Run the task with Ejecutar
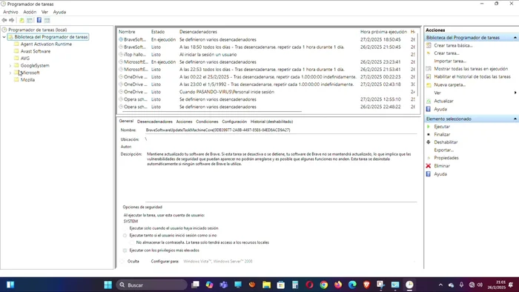Viewport: 519px width, 292px height. pyautogui.click(x=442, y=127)
